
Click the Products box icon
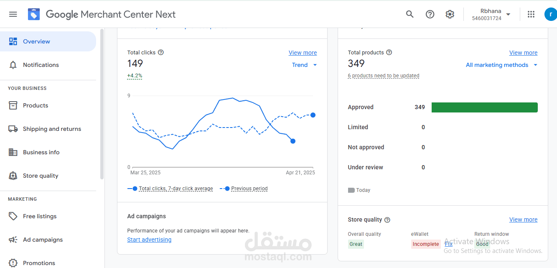pyautogui.click(x=13, y=105)
